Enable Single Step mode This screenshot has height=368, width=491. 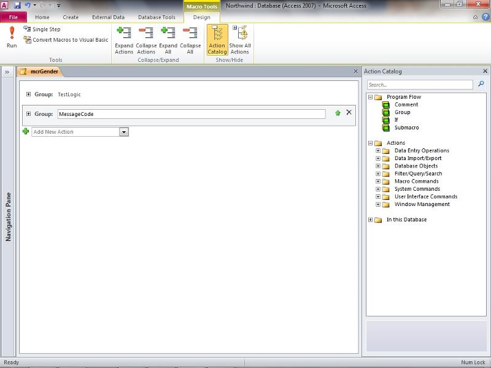[x=42, y=29]
